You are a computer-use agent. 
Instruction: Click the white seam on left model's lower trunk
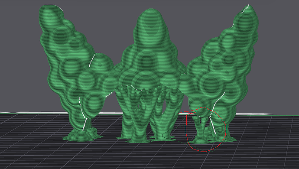pos(83,114)
